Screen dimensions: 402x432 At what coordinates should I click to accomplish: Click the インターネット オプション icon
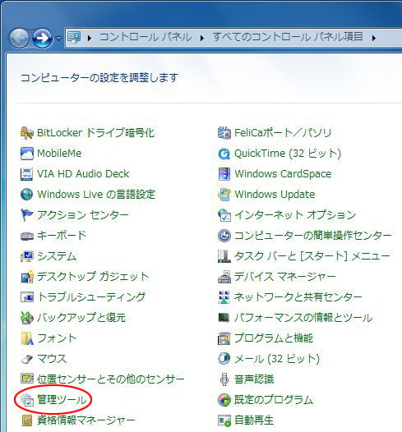coord(224,215)
